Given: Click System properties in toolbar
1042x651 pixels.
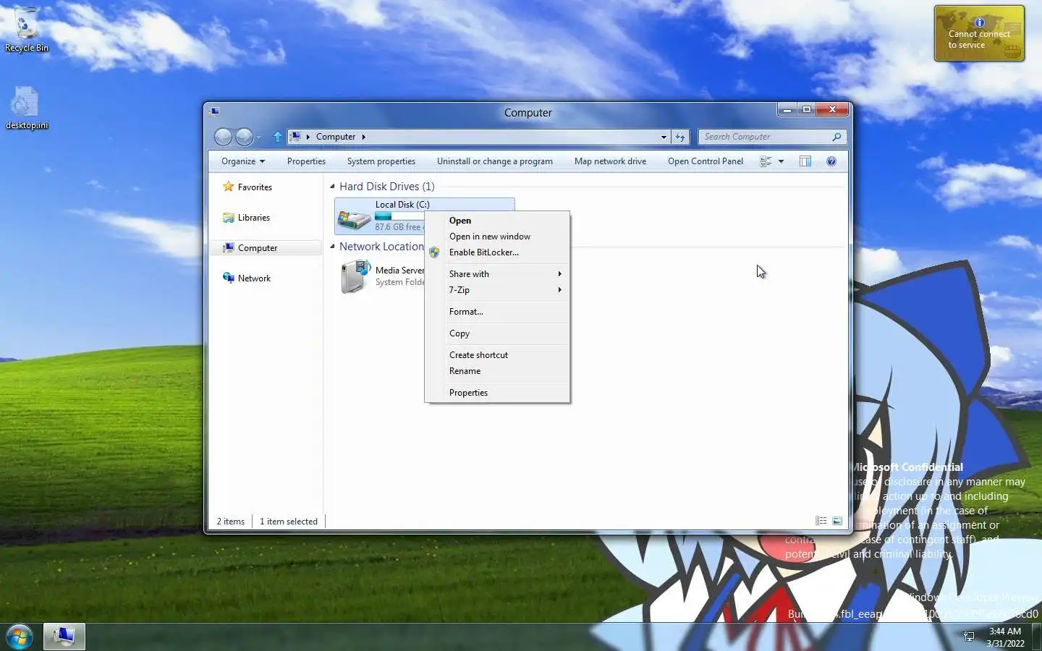Looking at the screenshot, I should (x=381, y=161).
